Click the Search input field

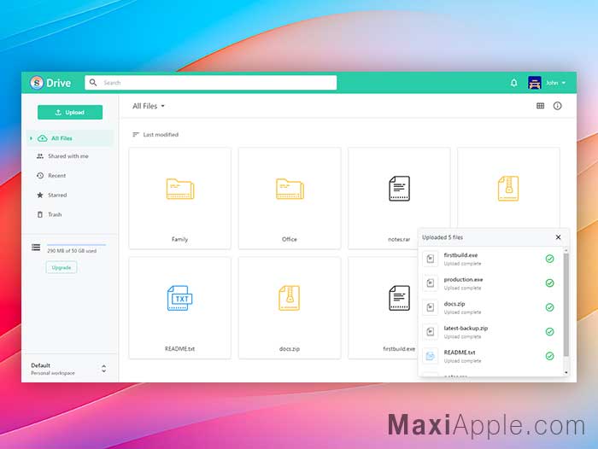click(211, 83)
